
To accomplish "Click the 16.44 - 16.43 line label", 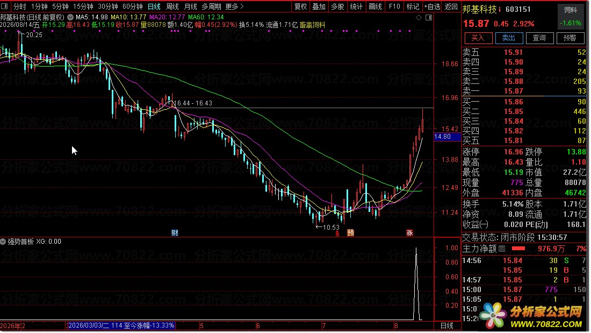I will [193, 103].
